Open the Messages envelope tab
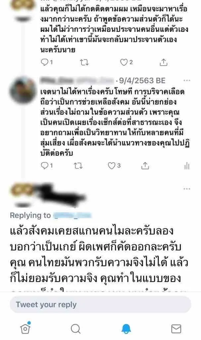The height and width of the screenshot is (340, 201). click(176, 329)
